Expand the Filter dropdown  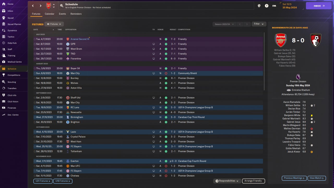click(x=259, y=24)
